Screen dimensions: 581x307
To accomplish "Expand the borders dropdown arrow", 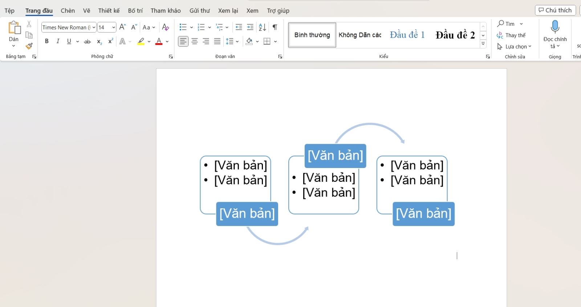I will (x=275, y=42).
